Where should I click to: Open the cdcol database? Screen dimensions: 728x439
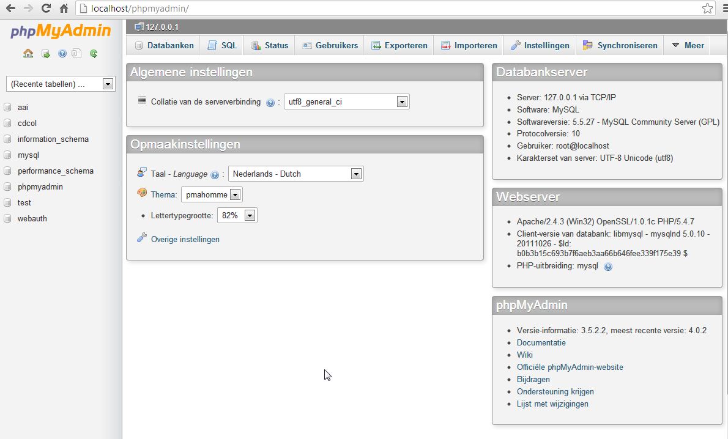(27, 123)
